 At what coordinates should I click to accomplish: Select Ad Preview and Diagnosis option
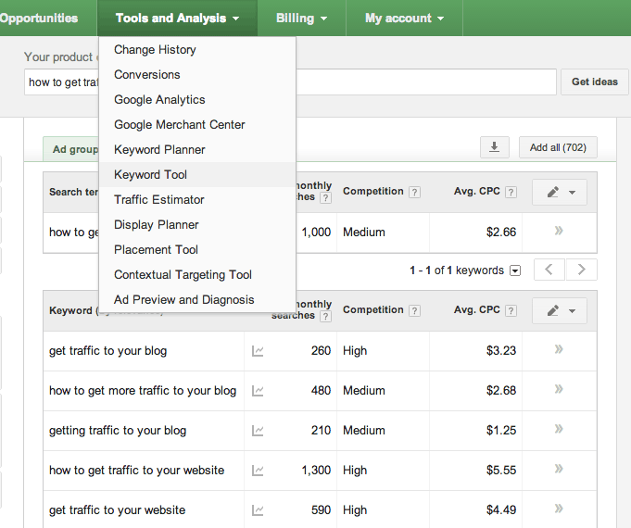click(183, 299)
